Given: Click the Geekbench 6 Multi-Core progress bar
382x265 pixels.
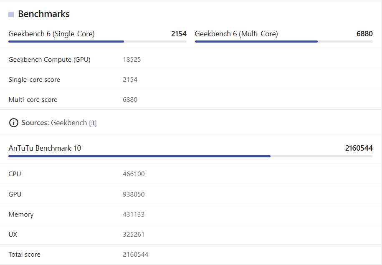Looking at the screenshot, I should (x=284, y=42).
